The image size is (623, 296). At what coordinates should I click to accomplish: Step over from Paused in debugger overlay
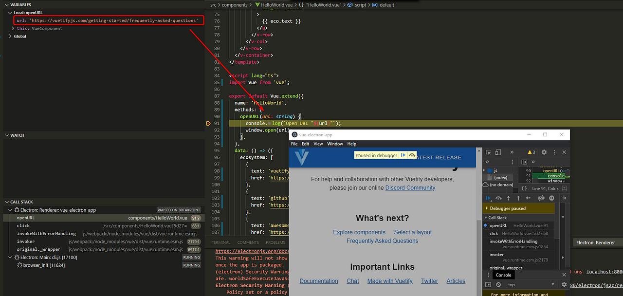[412, 155]
